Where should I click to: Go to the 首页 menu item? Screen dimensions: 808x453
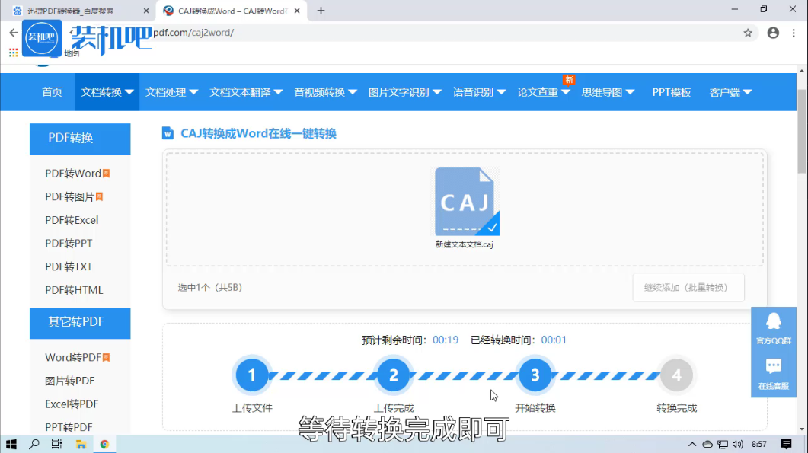click(x=52, y=92)
